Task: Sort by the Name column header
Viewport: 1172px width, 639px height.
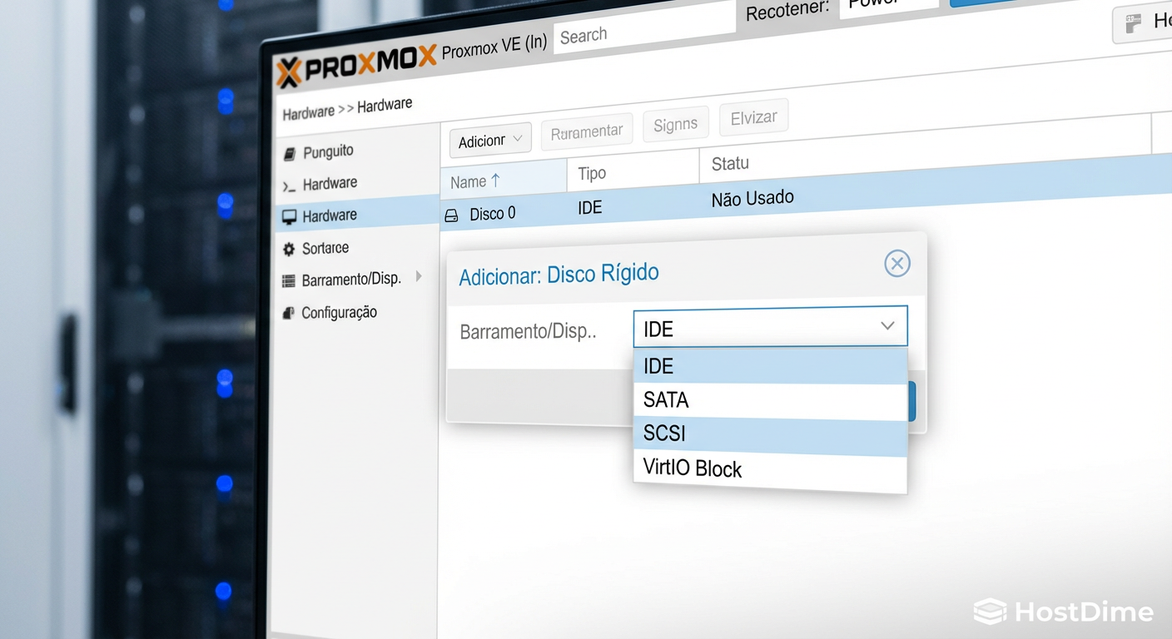Action: 473,181
